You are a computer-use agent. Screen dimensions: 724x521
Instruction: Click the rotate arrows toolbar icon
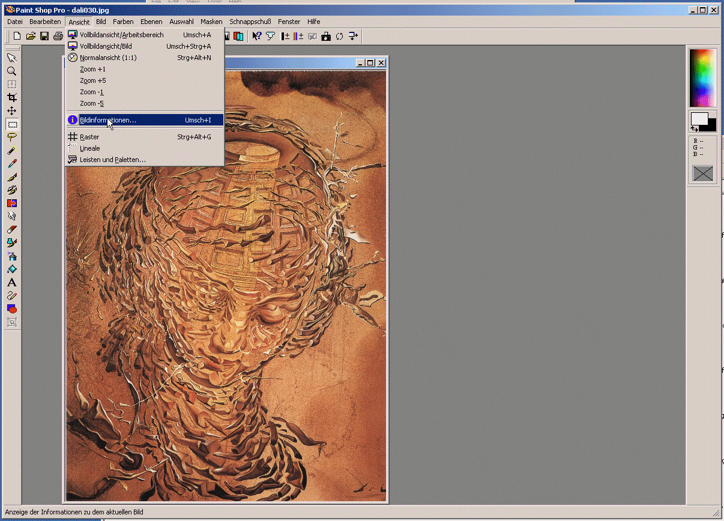click(340, 36)
